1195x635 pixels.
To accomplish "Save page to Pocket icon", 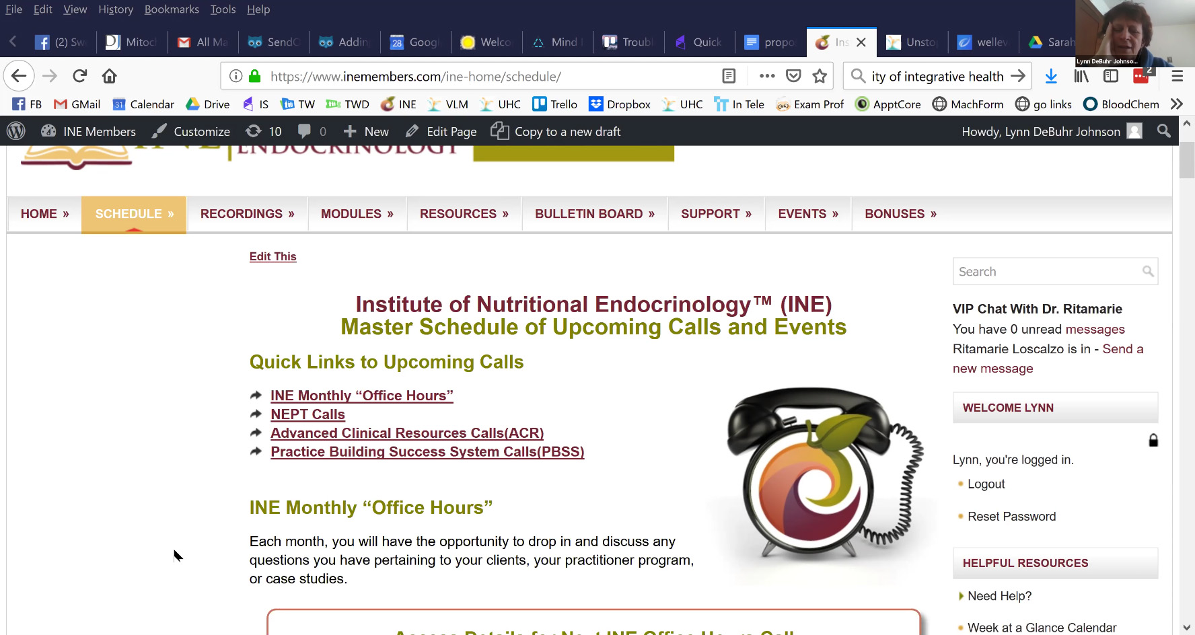I will pyautogui.click(x=793, y=76).
